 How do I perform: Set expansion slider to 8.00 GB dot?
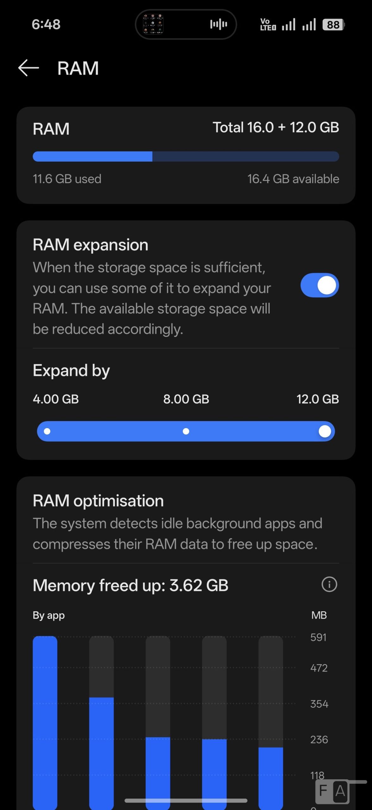(x=186, y=431)
